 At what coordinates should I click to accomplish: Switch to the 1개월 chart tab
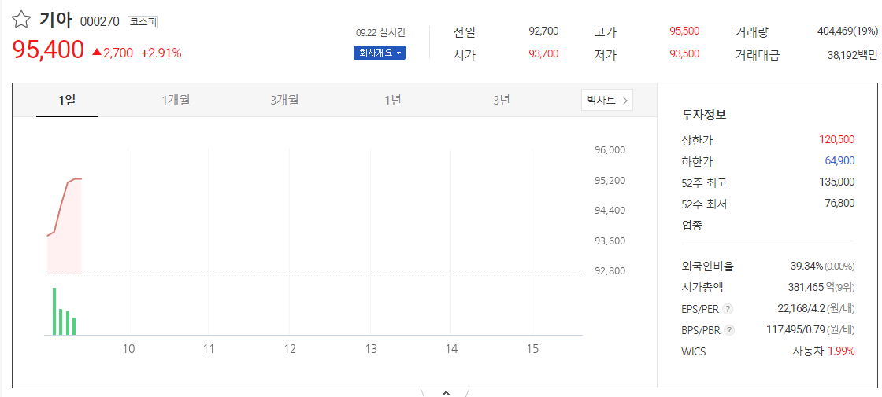point(176,101)
